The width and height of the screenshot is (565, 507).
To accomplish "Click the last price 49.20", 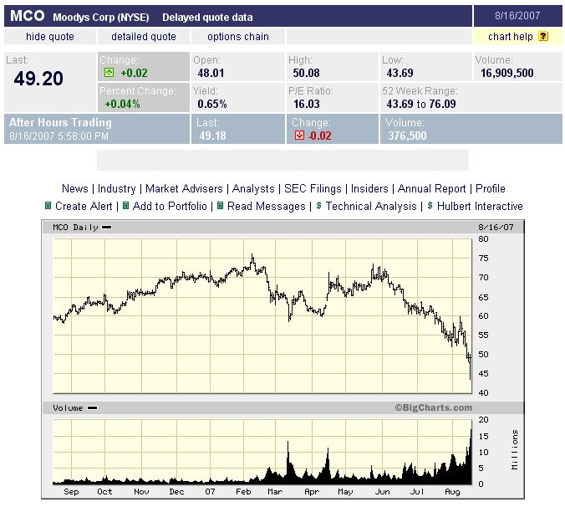I will point(38,79).
